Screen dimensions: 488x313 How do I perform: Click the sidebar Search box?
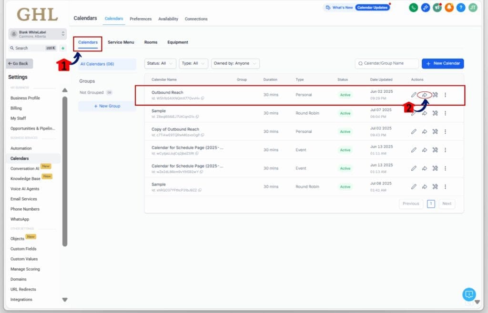coord(33,48)
